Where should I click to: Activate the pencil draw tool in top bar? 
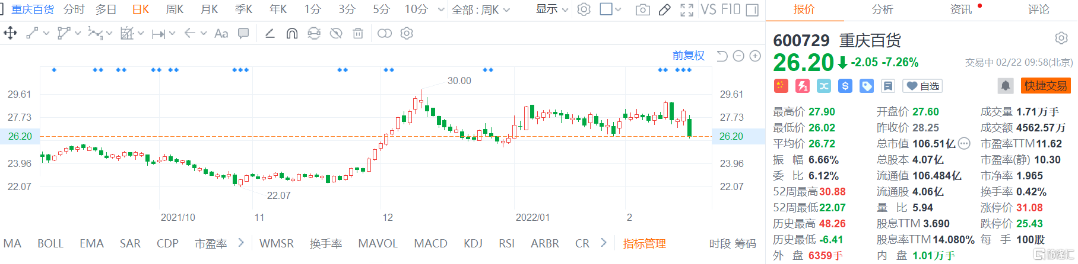[665, 9]
